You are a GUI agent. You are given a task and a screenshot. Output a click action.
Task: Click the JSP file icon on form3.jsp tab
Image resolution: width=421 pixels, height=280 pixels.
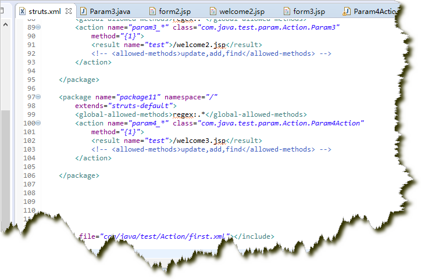pos(287,11)
